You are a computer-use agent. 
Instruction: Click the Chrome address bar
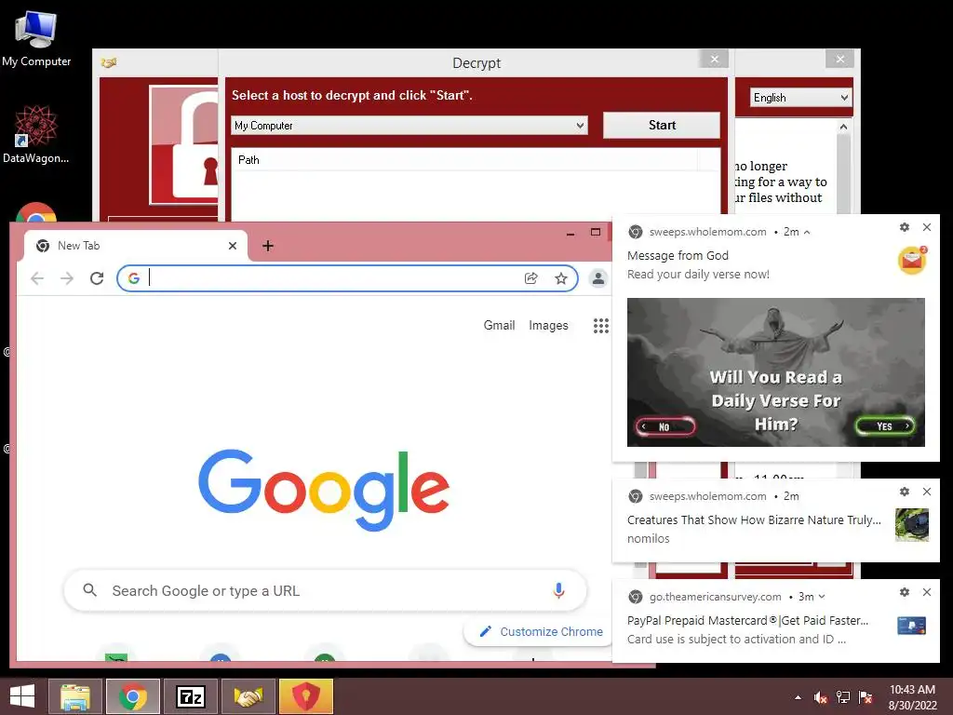pyautogui.click(x=347, y=278)
